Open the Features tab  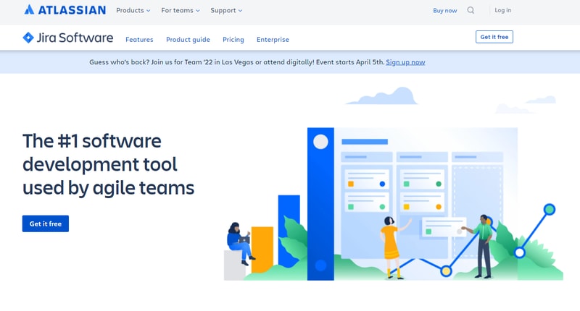click(x=139, y=40)
